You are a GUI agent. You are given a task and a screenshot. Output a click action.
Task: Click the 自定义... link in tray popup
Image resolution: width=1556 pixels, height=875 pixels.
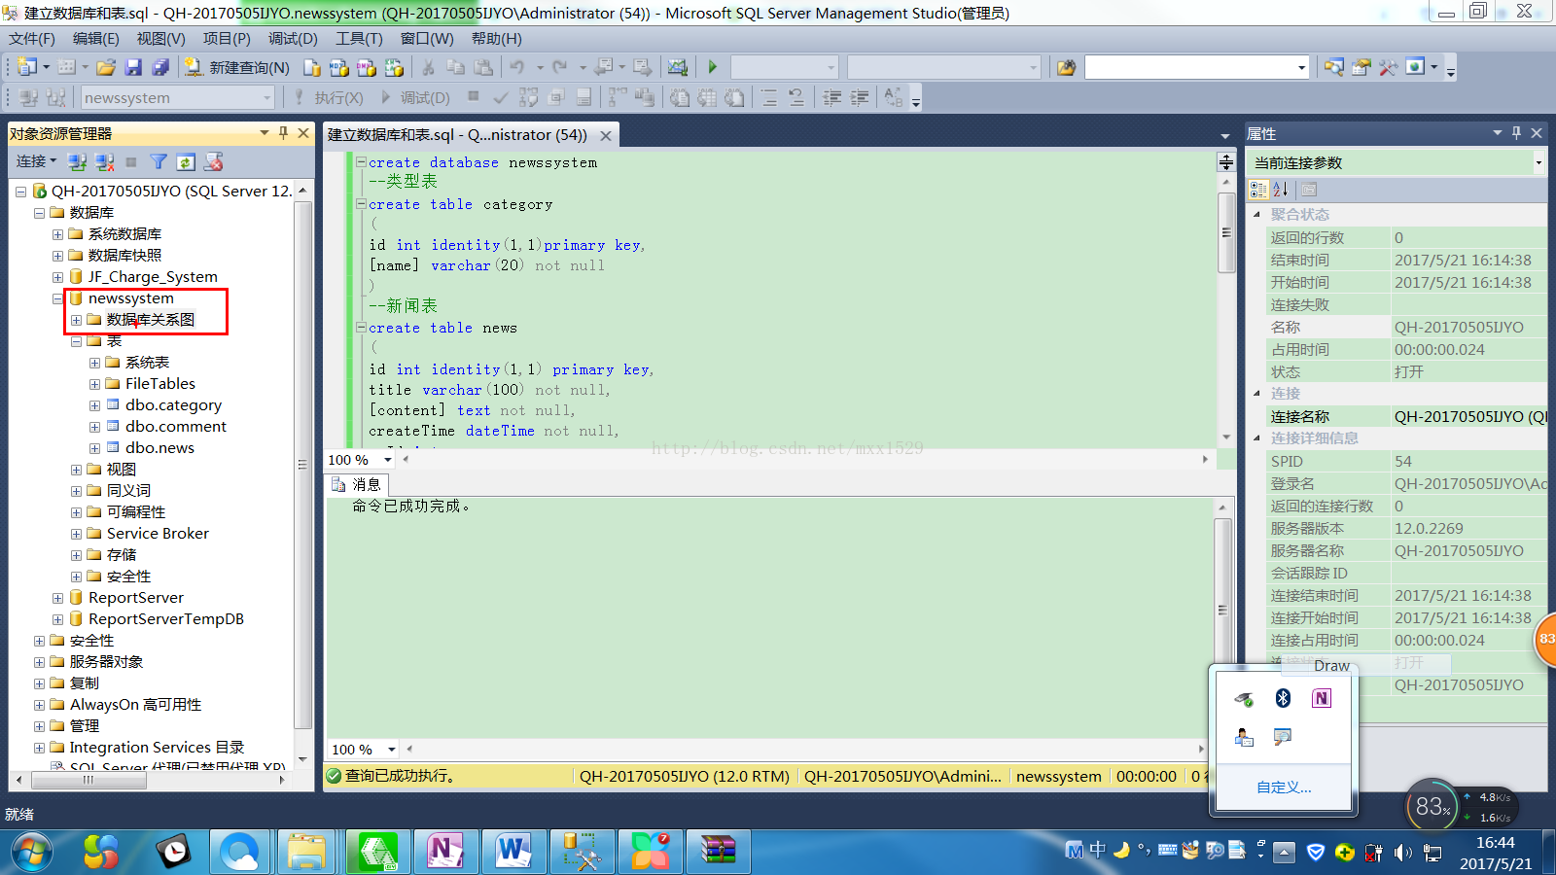[1284, 787]
